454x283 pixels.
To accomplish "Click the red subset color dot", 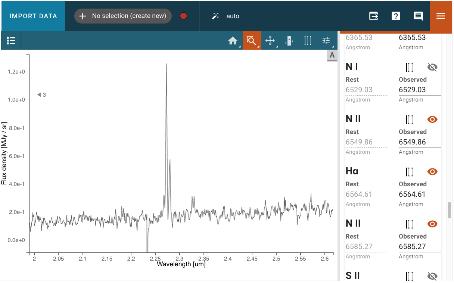I will [x=183, y=16].
